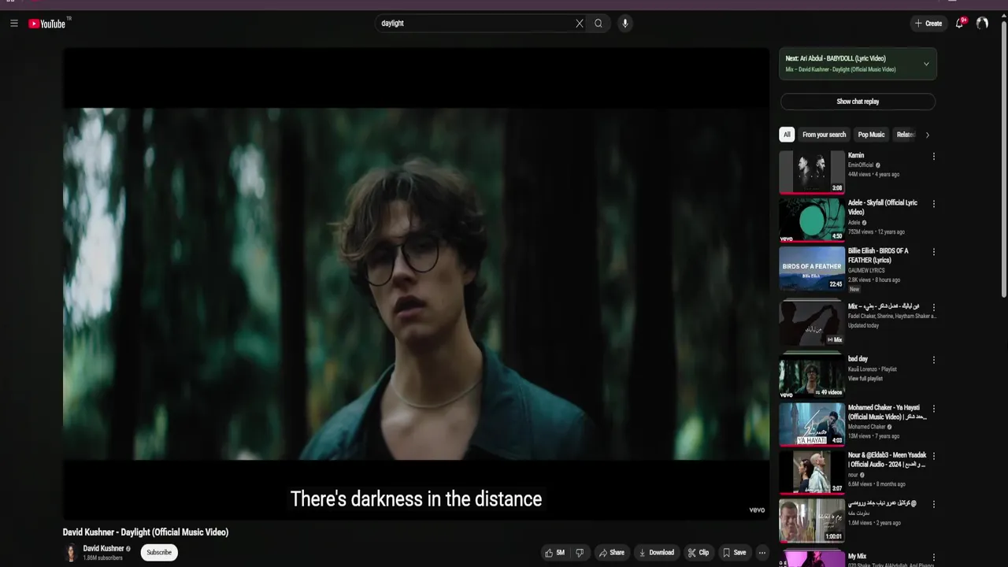This screenshot has height=567, width=1008.
Task: Click the video player to pause
Action: (x=416, y=283)
